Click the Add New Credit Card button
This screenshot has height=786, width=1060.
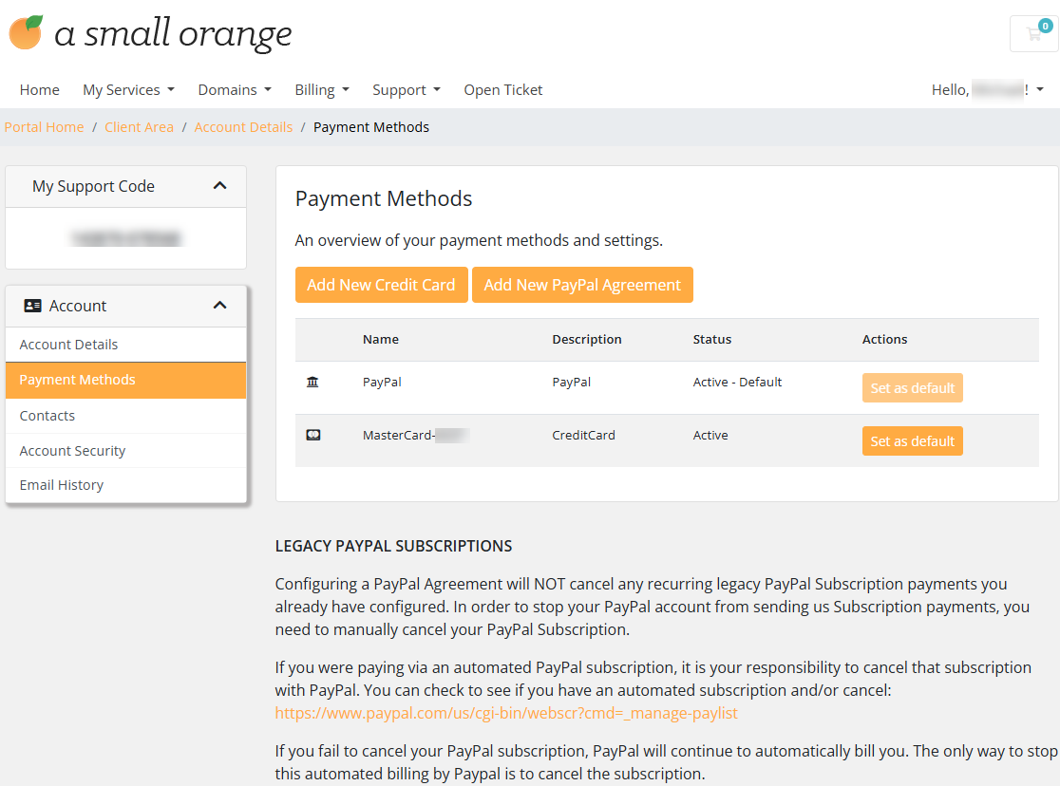tap(381, 285)
